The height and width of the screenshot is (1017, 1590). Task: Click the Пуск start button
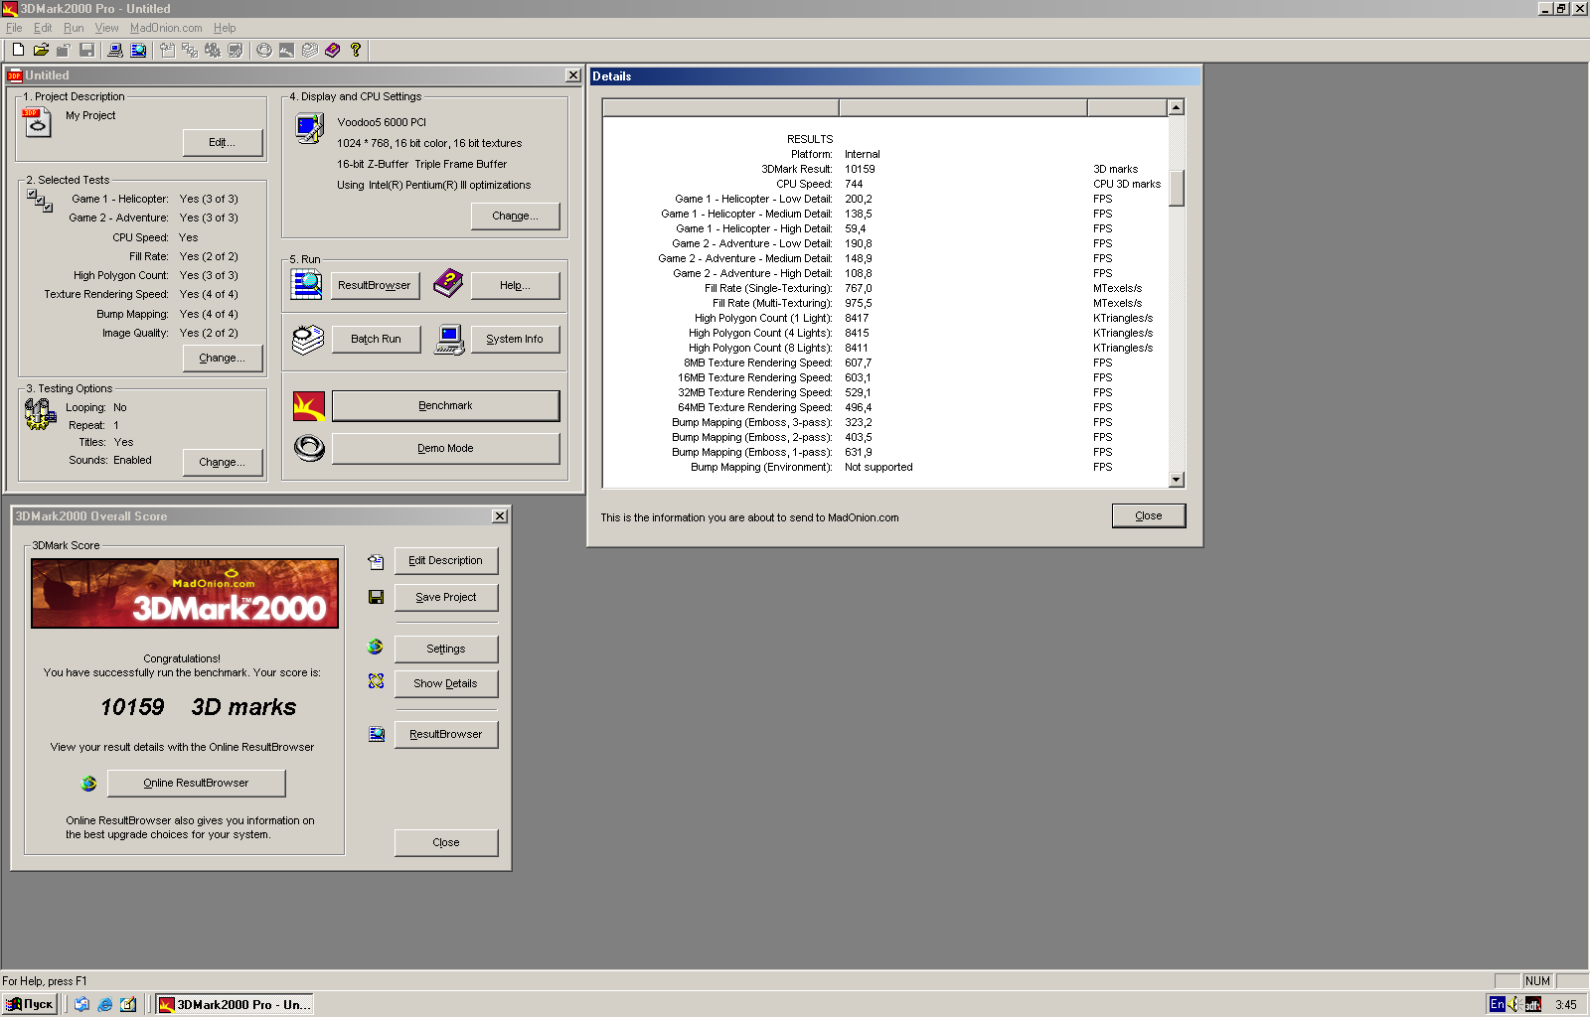pos(29,1004)
